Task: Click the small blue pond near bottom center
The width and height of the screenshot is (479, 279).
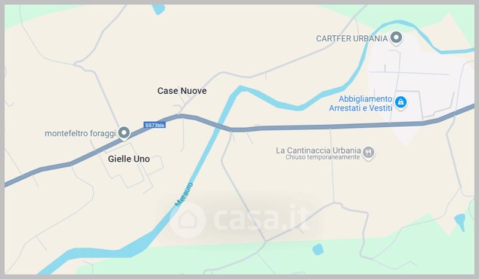Action: coord(318,249)
